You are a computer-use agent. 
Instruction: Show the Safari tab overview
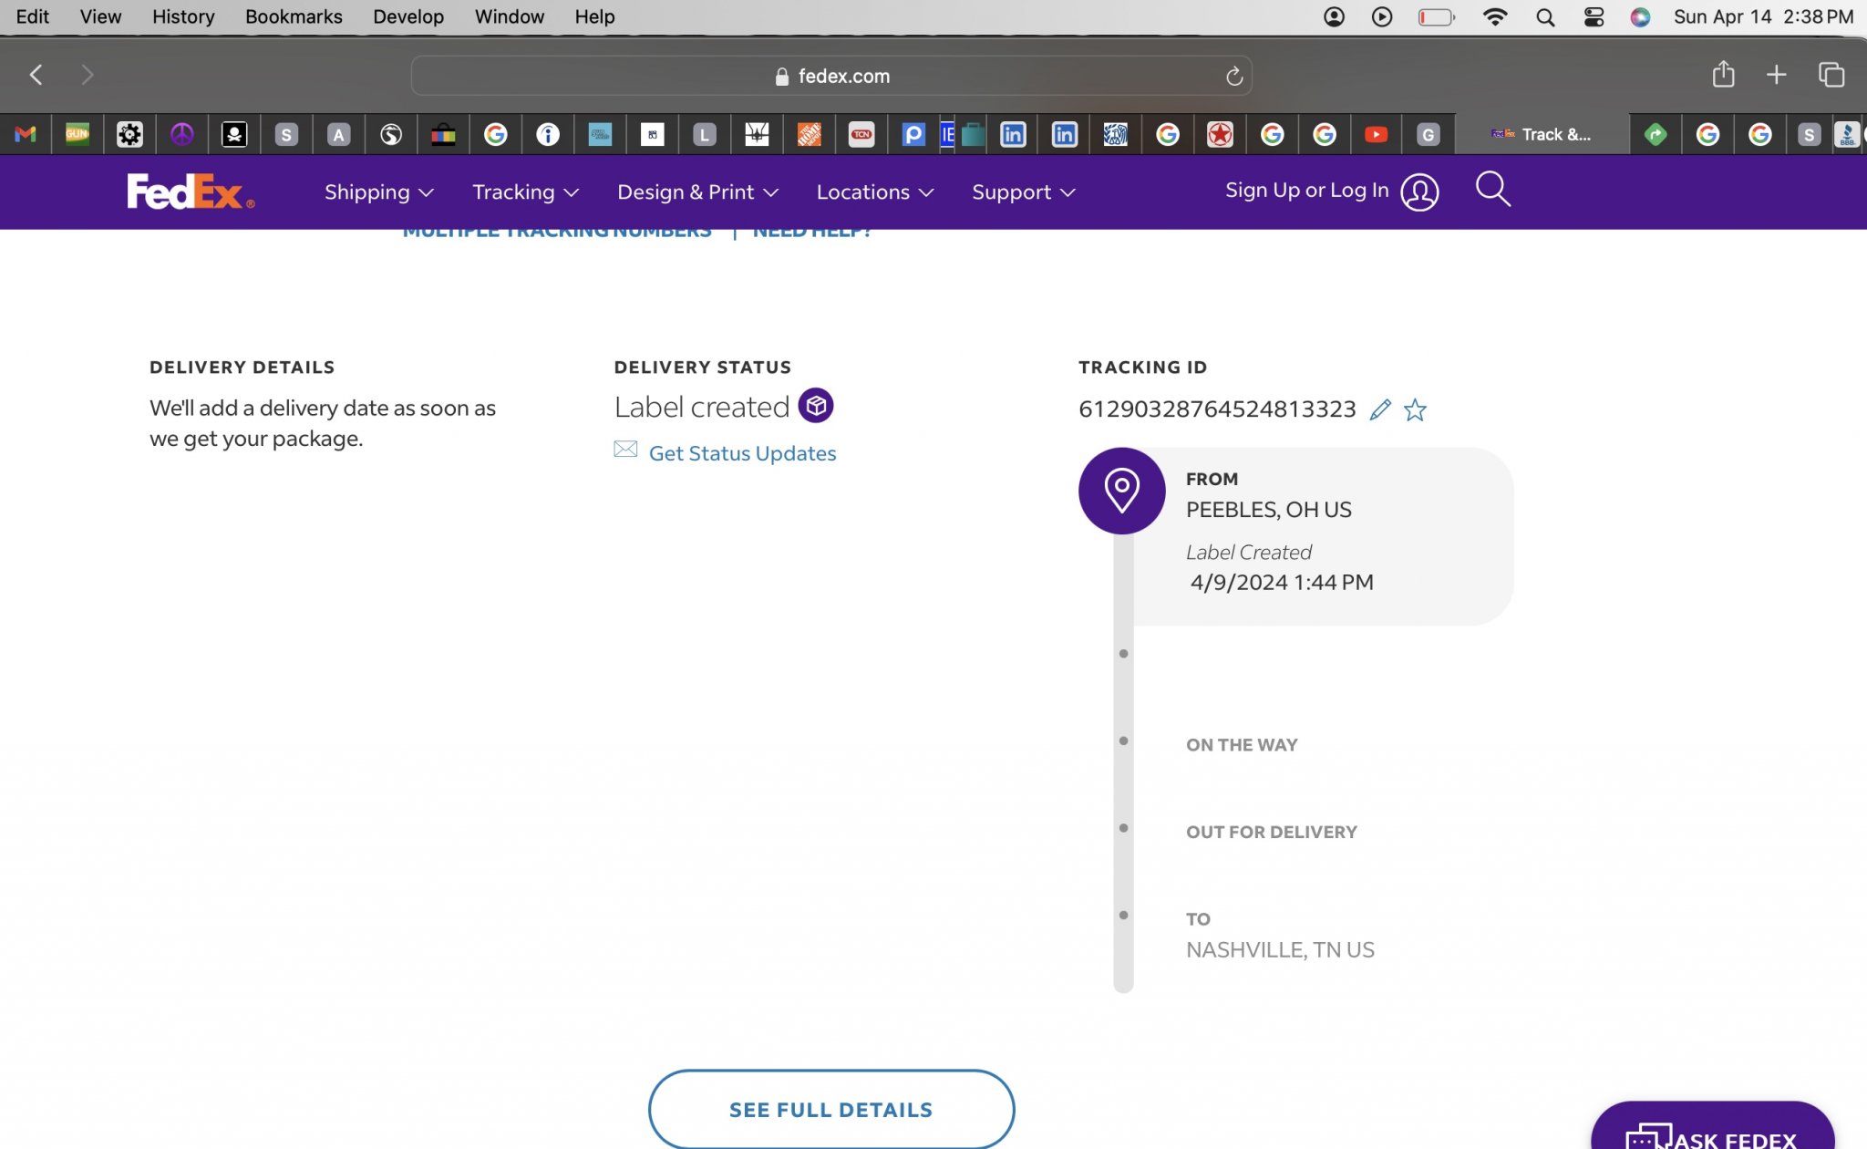pos(1831,75)
